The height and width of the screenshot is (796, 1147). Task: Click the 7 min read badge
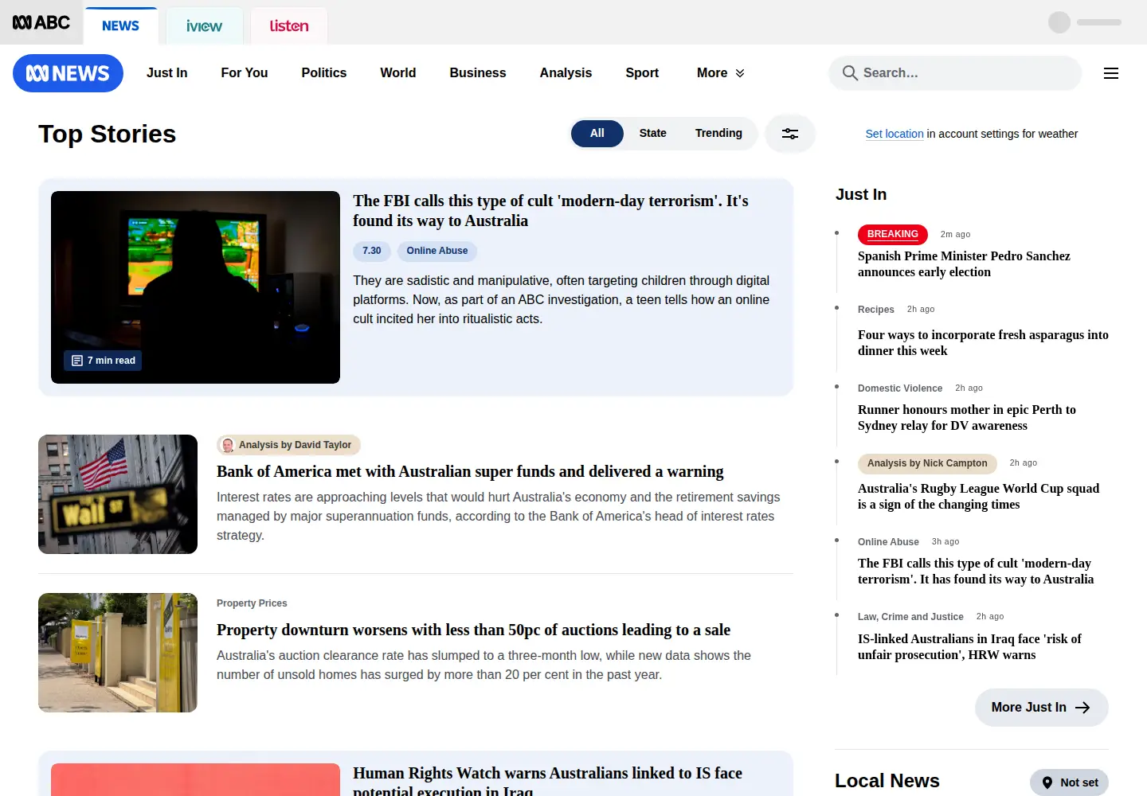pos(103,361)
